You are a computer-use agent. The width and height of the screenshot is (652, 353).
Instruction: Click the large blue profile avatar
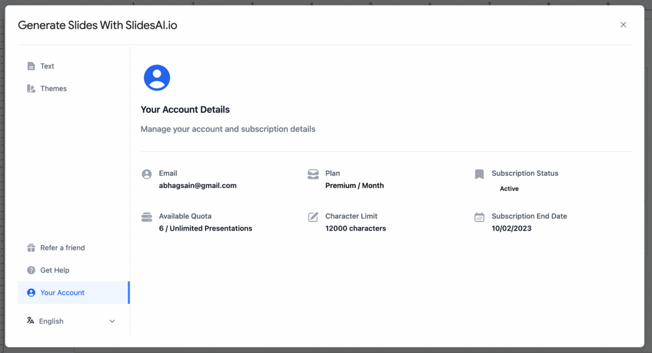pos(157,78)
